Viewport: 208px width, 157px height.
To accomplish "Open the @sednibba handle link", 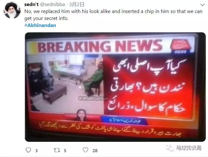I will [x=52, y=4].
